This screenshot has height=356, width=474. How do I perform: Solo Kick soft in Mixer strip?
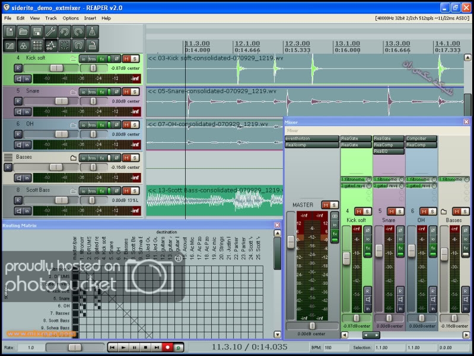[x=367, y=211]
